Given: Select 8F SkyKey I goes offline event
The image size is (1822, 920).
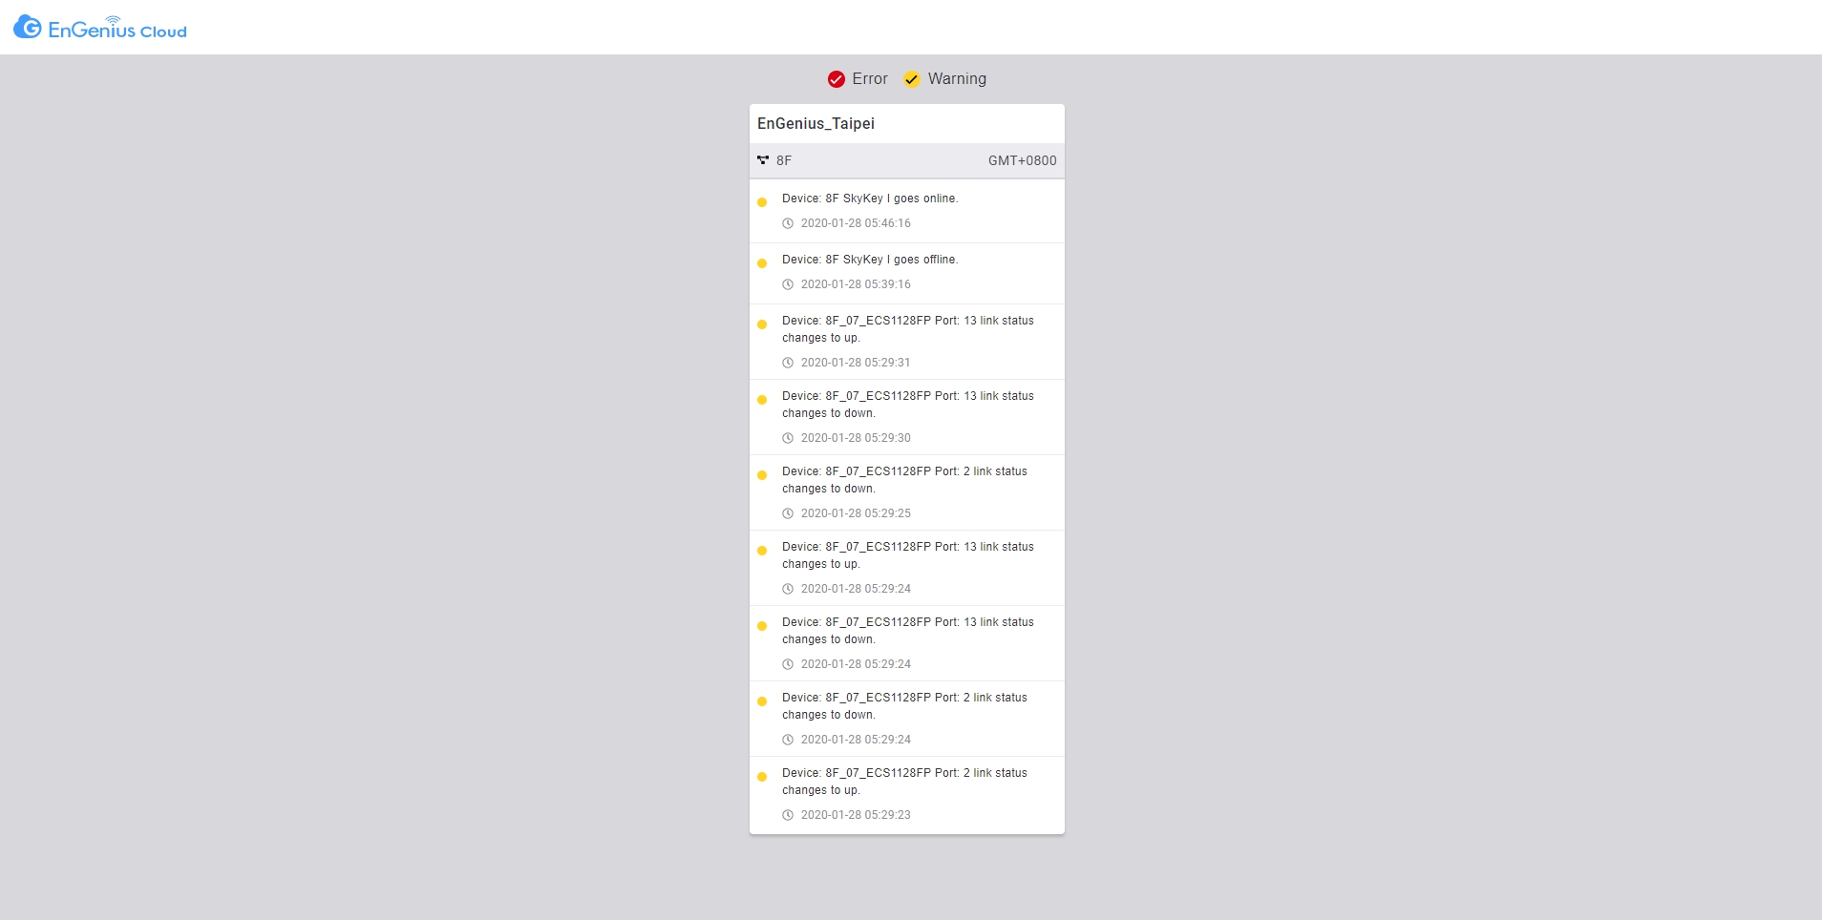Looking at the screenshot, I should [x=907, y=273].
